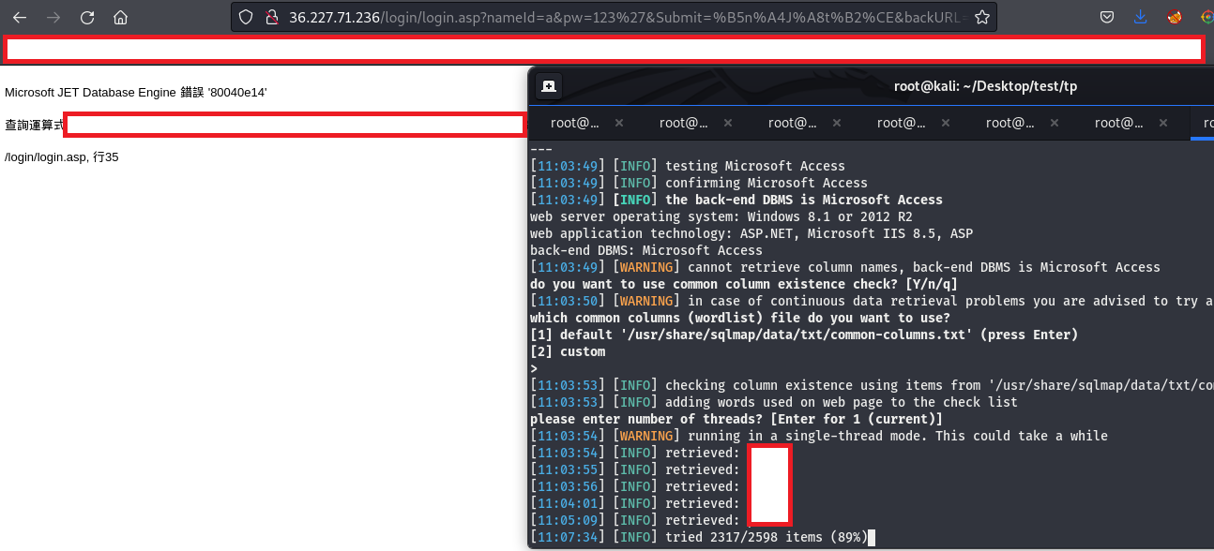This screenshot has width=1214, height=551.
Task: Click the 'checking column existence' info line
Action: [872, 385]
